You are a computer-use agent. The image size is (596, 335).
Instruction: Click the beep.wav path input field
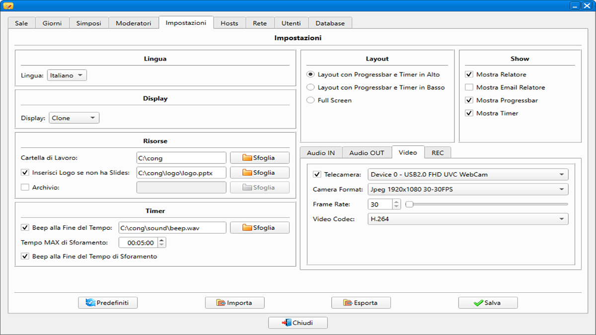coord(172,228)
